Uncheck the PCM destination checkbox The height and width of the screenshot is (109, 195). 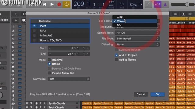coord(34,26)
